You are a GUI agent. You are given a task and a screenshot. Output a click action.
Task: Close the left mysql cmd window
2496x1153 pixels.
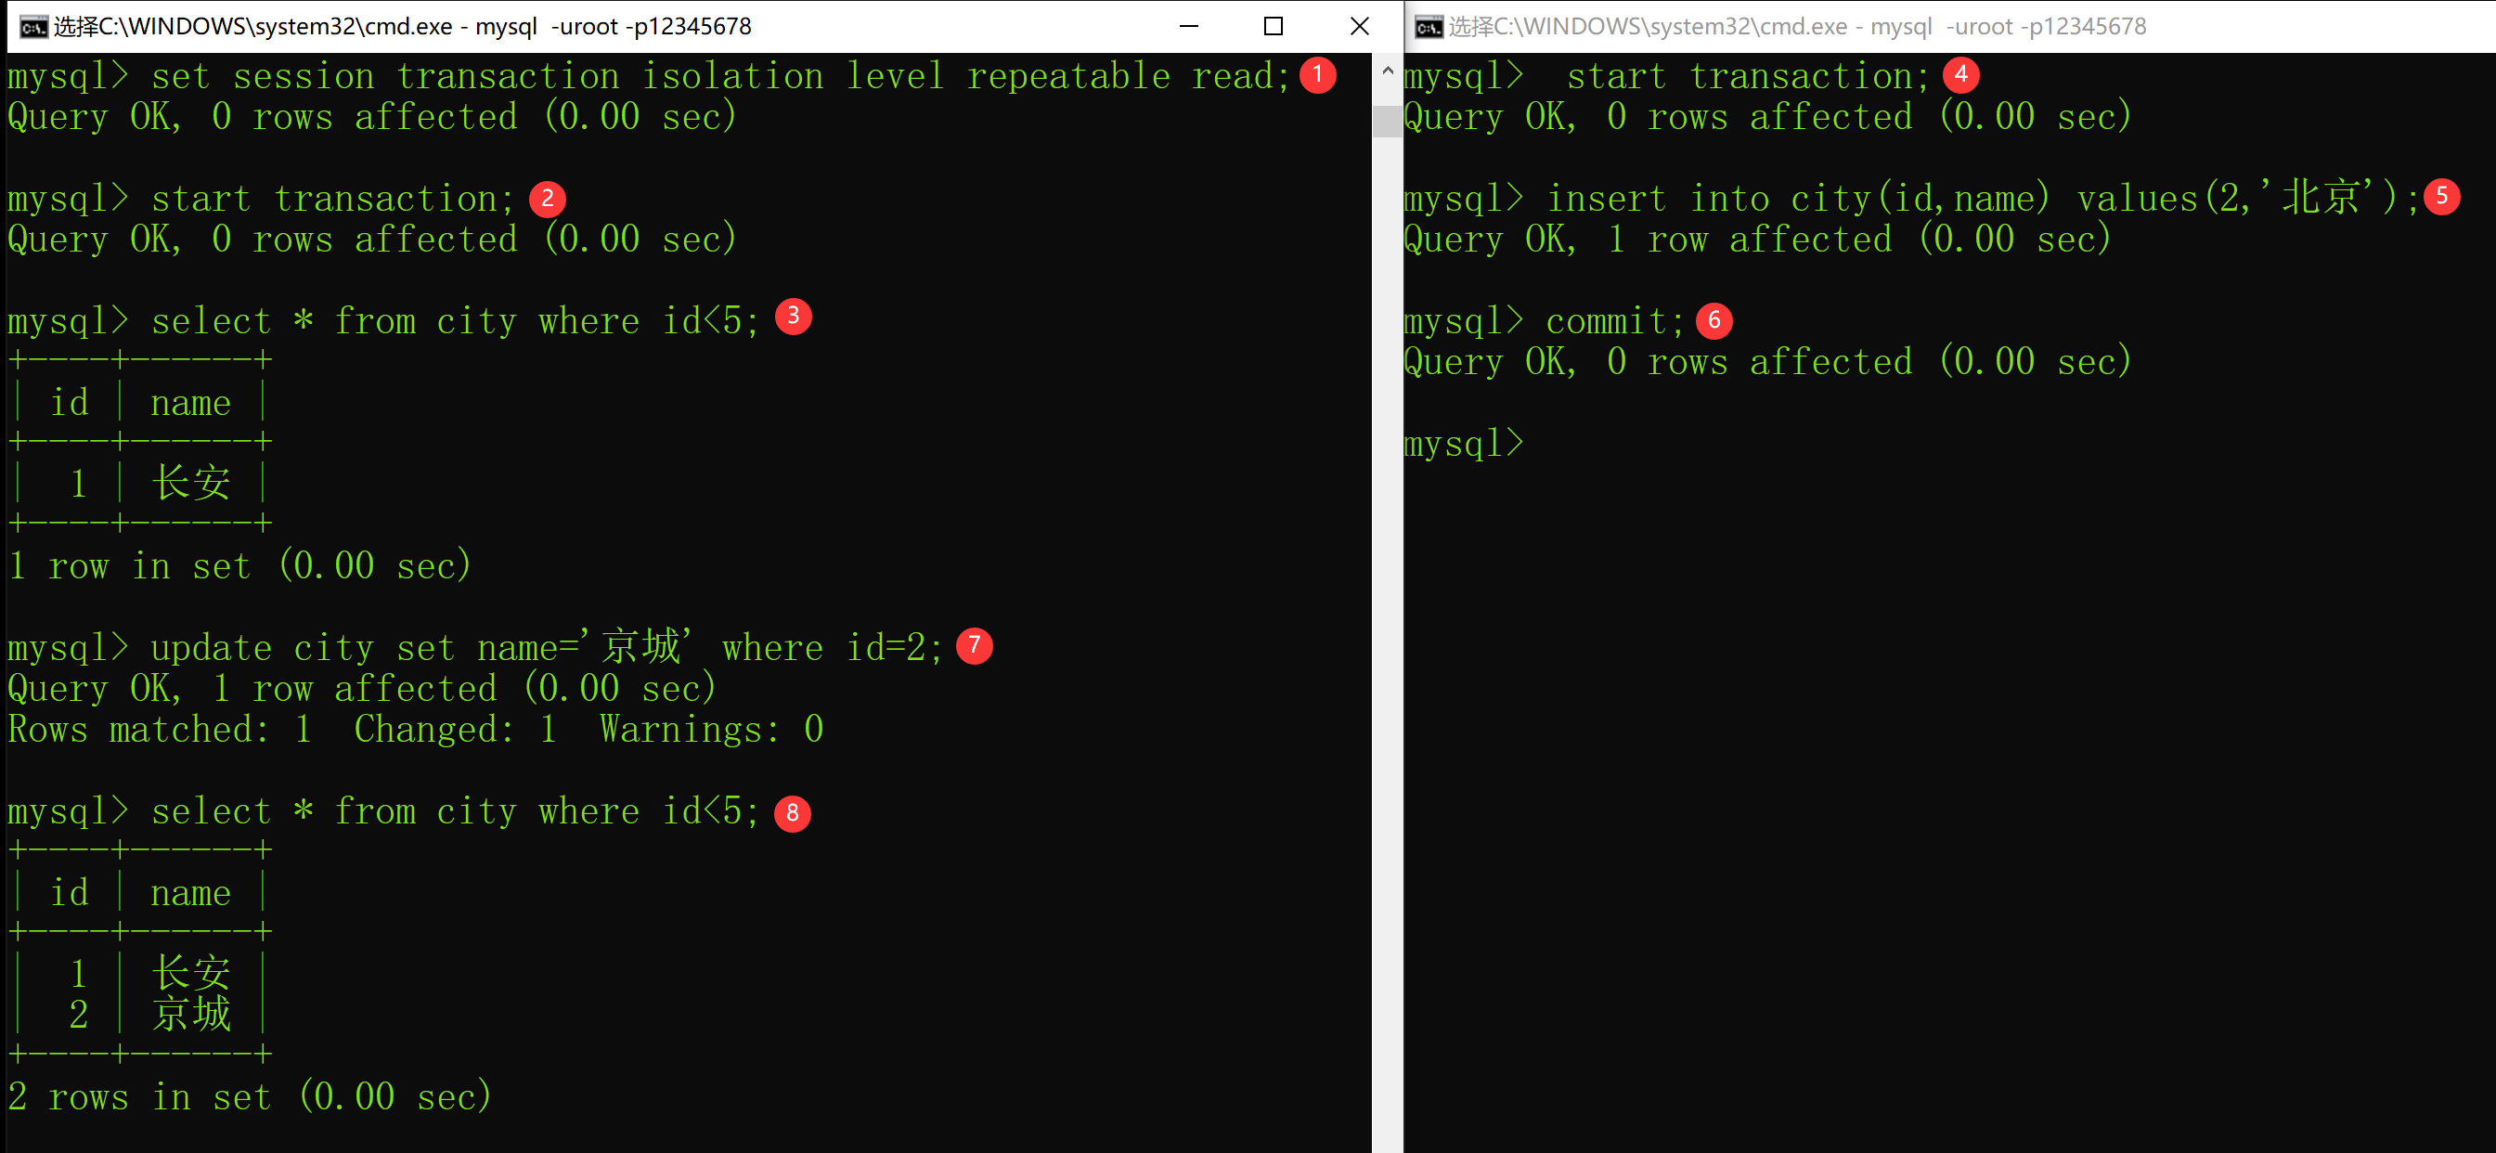pyautogui.click(x=1359, y=26)
